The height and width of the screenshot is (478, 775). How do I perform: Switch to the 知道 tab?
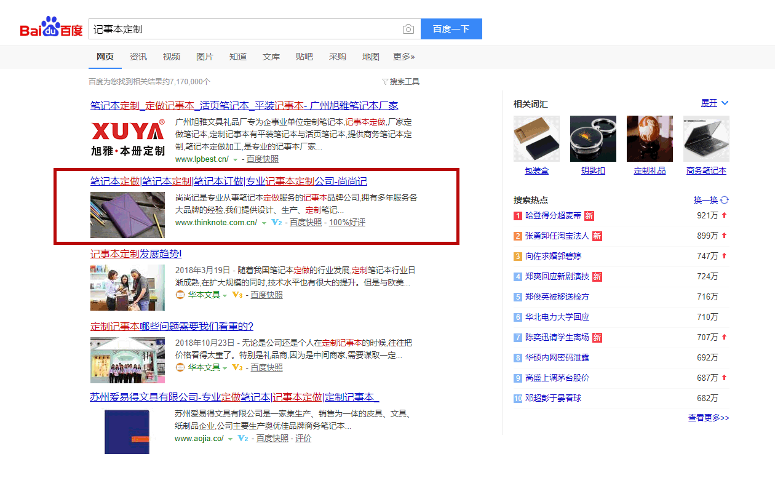[x=238, y=57]
